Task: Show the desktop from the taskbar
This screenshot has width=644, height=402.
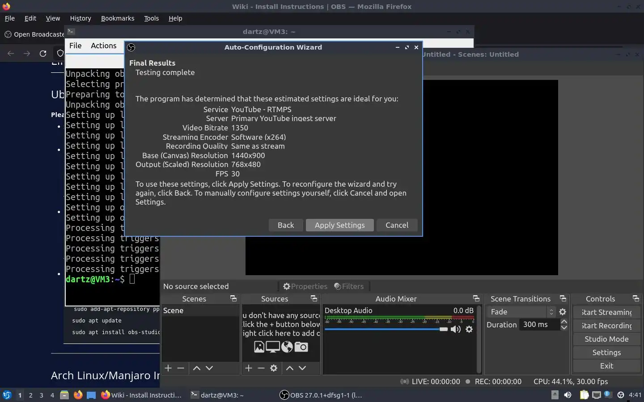Action: click(91, 395)
